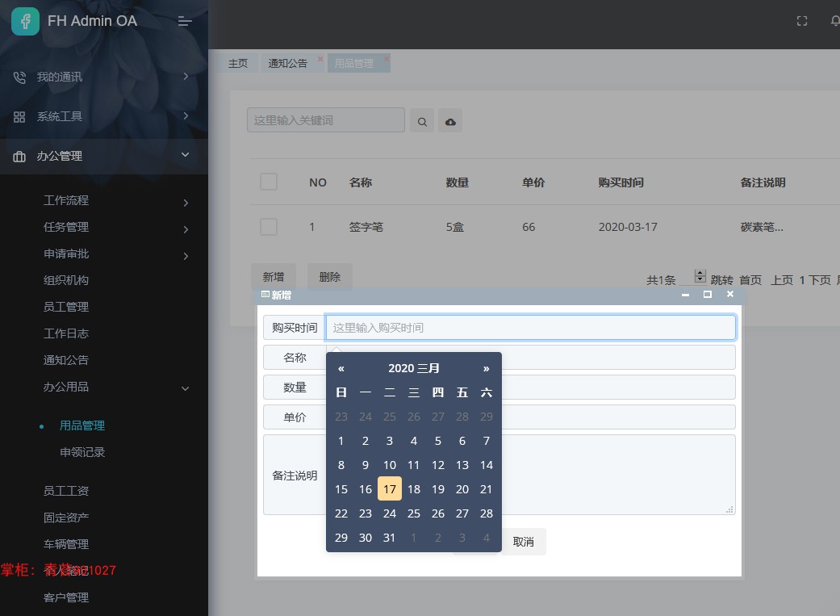The height and width of the screenshot is (616, 840).
Task: Expand the 工作流程 submenu
Action: pos(186,203)
